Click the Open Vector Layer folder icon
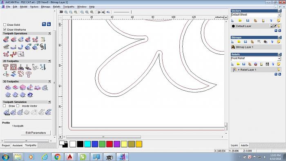The width and height of the screenshot is (286, 161). (x=240, y=20)
